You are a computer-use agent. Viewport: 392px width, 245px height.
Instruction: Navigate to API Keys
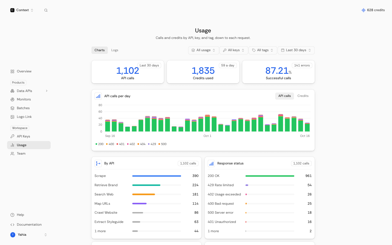[x=29, y=136]
